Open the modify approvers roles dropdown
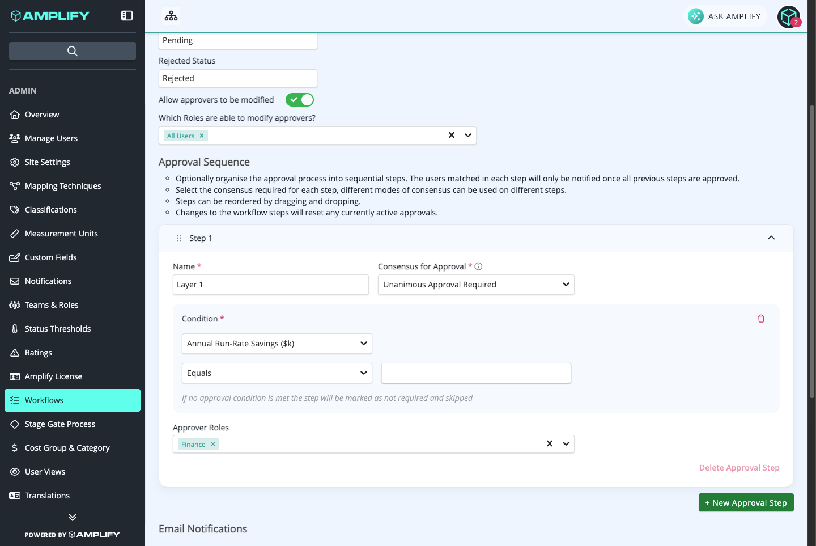816x546 pixels. pos(468,135)
